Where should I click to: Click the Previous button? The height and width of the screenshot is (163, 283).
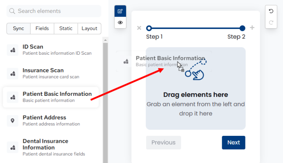(x=164, y=142)
